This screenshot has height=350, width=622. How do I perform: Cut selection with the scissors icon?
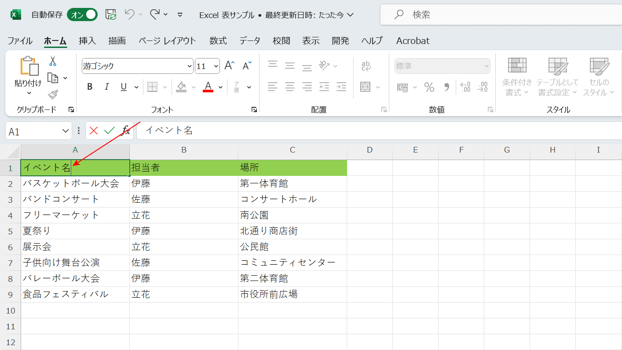[53, 61]
